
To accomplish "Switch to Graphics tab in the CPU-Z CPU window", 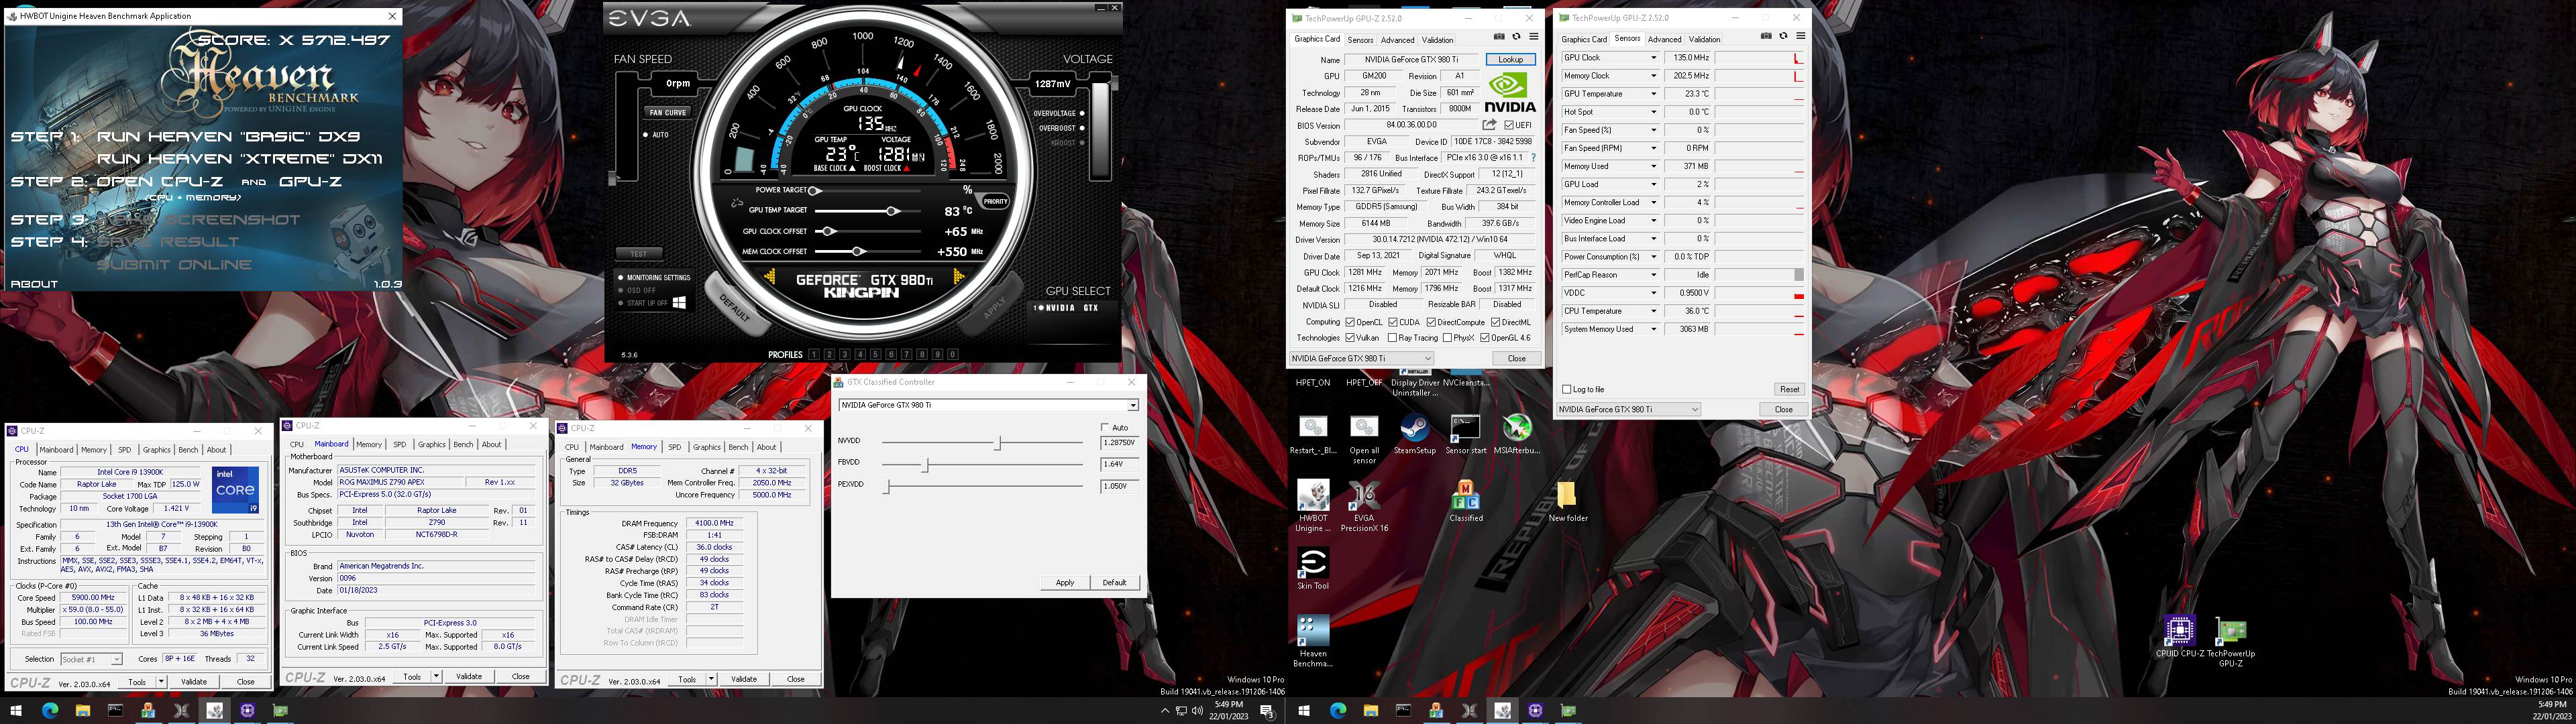I will point(156,450).
